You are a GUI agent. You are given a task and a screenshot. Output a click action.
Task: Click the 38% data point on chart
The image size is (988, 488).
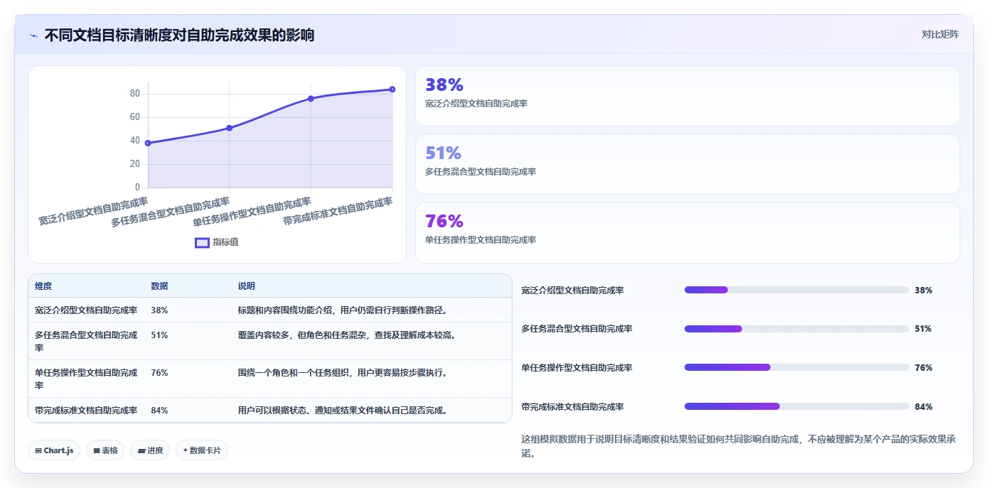pos(148,143)
